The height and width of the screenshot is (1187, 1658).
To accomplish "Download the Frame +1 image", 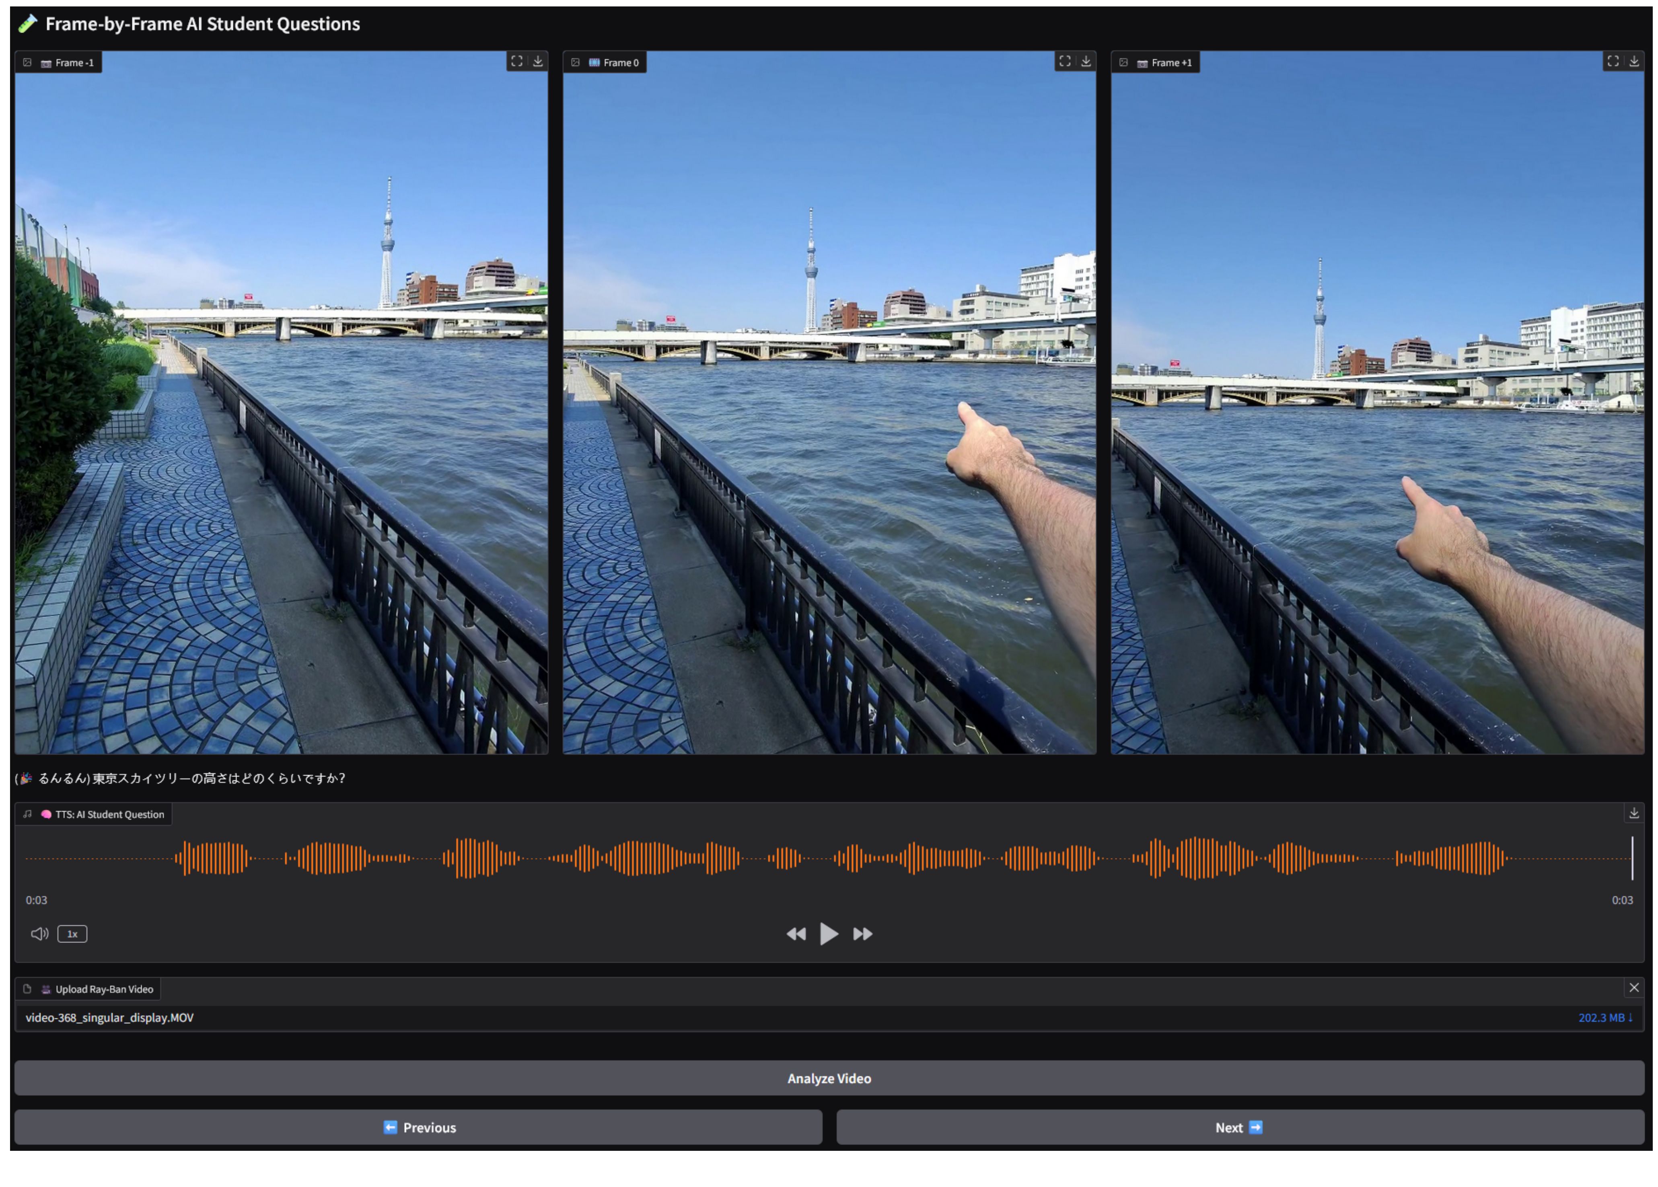I will [x=1634, y=62].
